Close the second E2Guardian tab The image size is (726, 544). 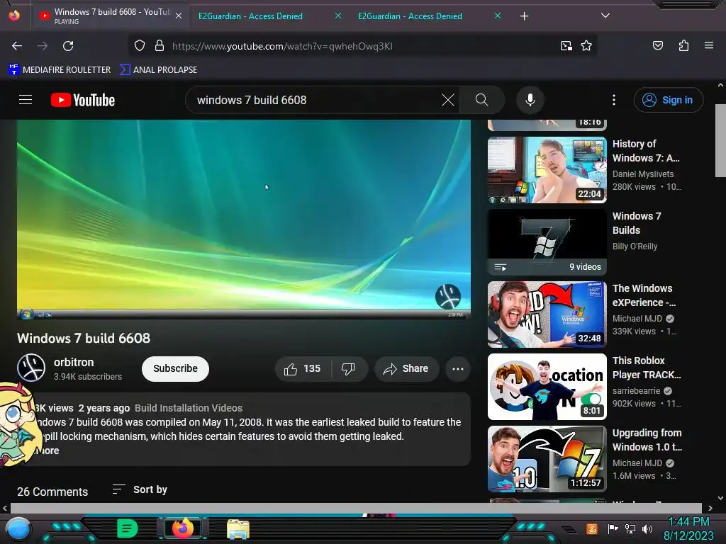(498, 16)
